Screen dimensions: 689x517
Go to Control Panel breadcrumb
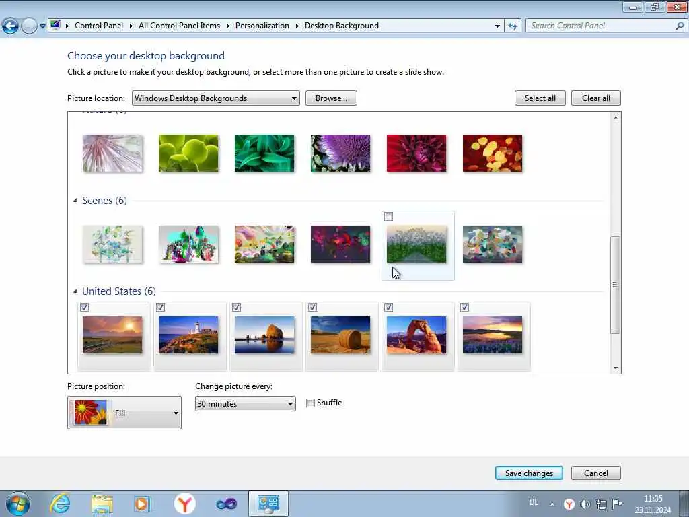pyautogui.click(x=99, y=26)
